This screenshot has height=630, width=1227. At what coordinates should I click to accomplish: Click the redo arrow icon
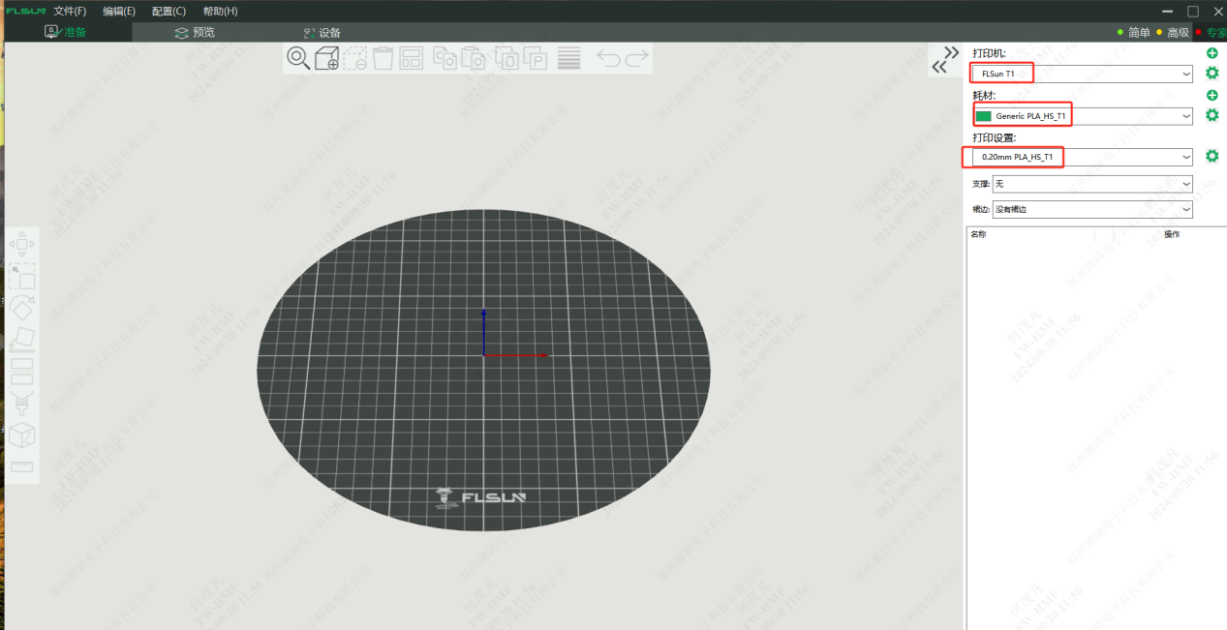[x=636, y=59]
